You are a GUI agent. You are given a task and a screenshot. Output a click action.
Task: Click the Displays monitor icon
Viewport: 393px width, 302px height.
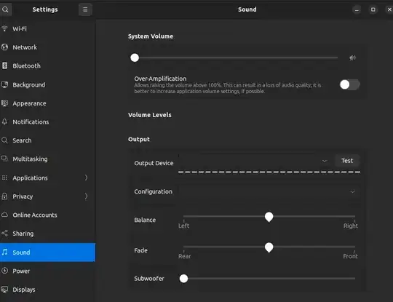(x=4, y=289)
